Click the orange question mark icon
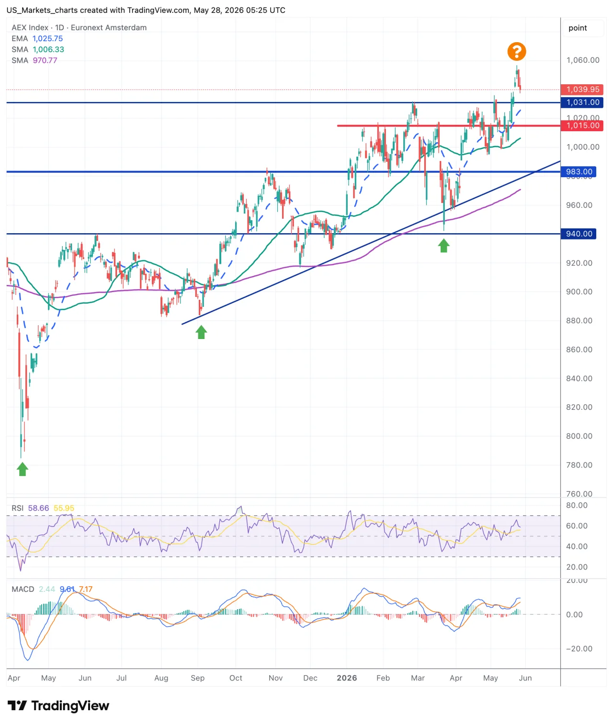Screen dimensions: 613x725 (x=517, y=51)
